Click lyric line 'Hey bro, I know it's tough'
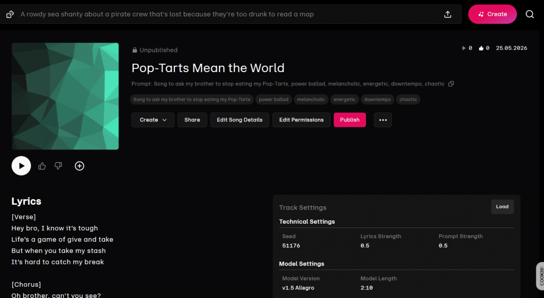 pyautogui.click(x=55, y=229)
